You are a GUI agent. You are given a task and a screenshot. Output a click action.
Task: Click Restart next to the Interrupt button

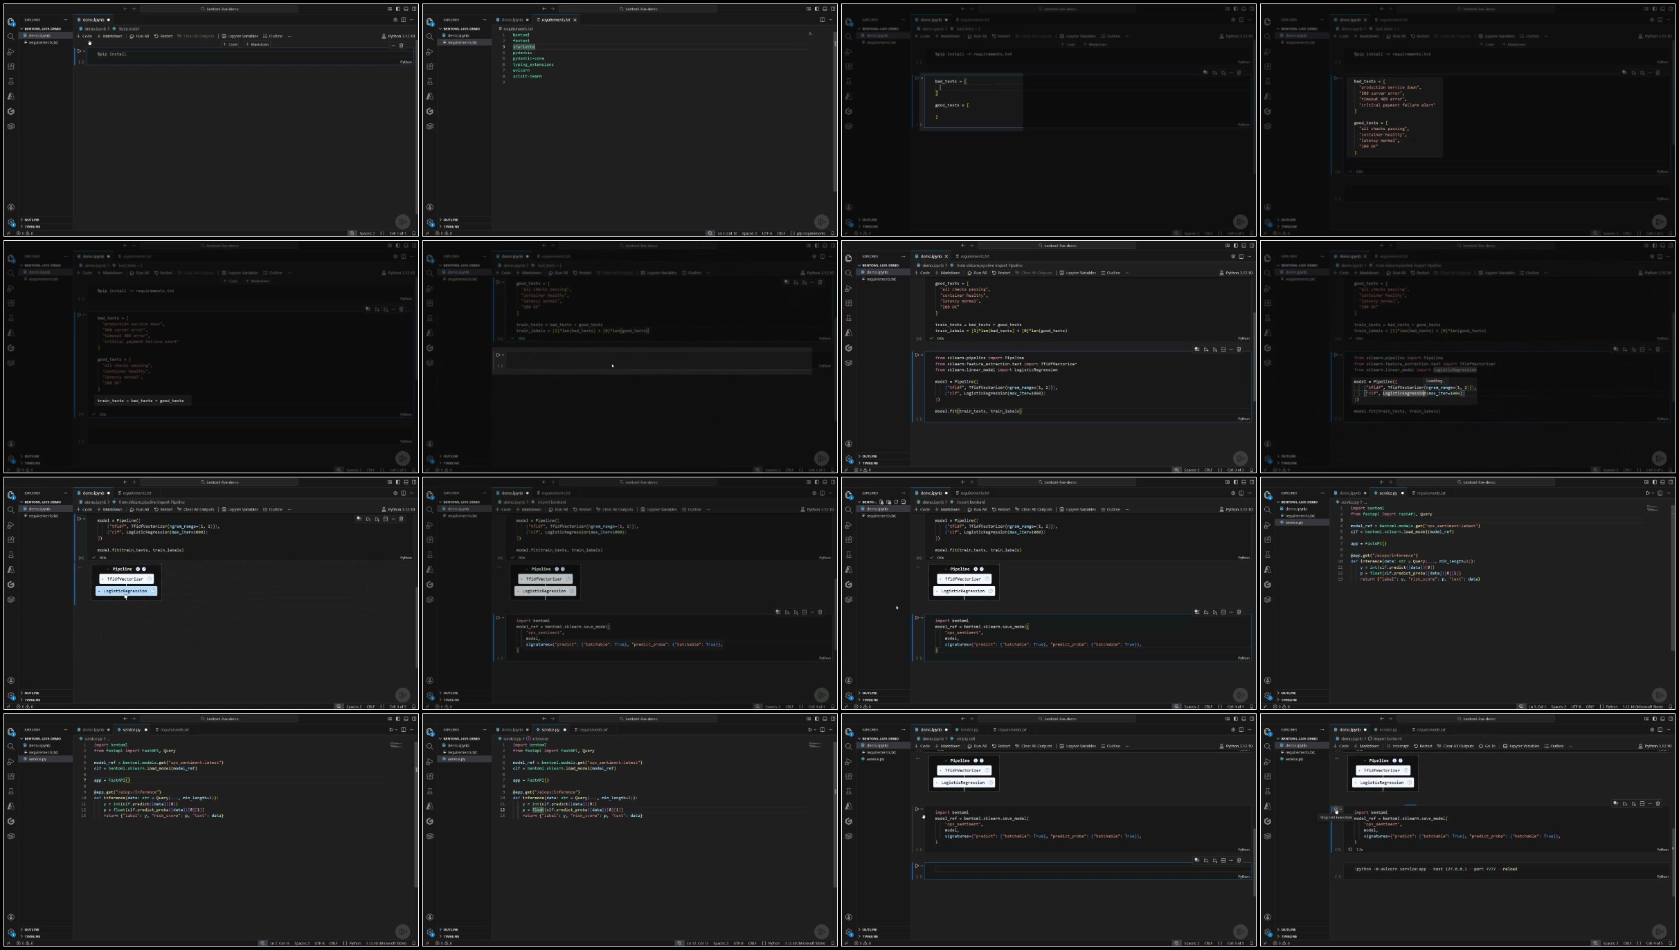[1423, 746]
